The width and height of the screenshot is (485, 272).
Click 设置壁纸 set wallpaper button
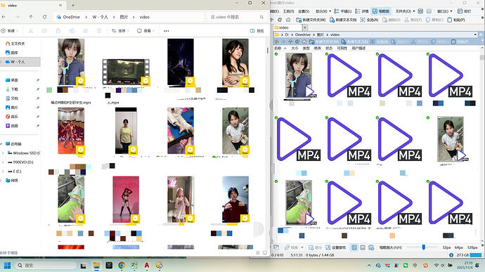point(336,247)
